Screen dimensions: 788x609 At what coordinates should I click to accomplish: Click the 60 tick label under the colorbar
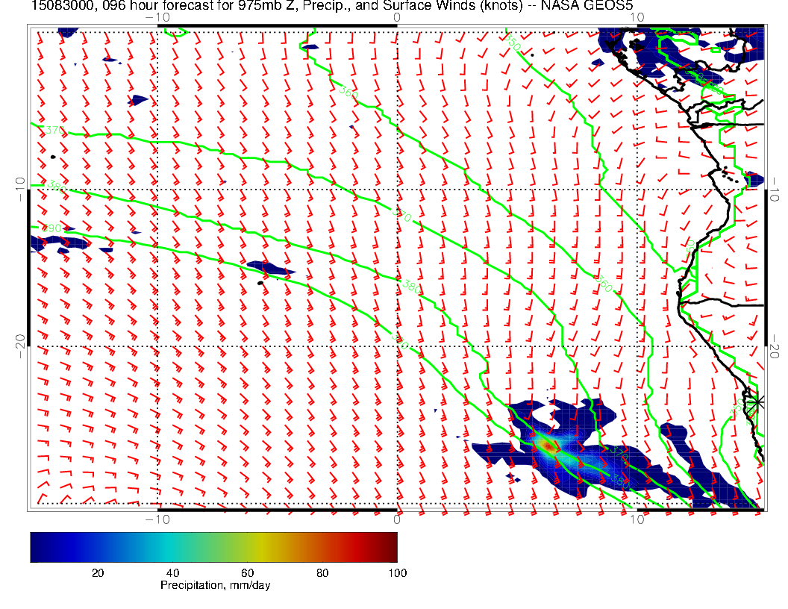point(247,572)
